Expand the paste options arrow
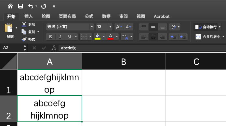The image size is (226, 126). pos(16,28)
